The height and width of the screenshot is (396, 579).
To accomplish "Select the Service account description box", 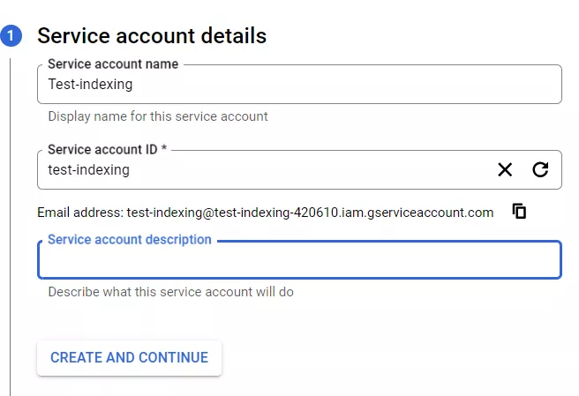I will pos(300,261).
